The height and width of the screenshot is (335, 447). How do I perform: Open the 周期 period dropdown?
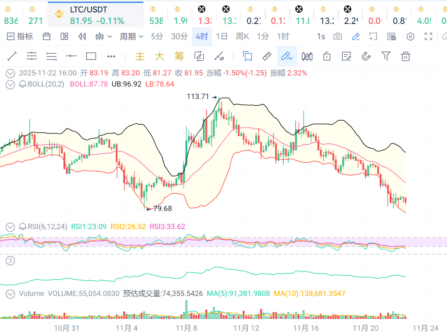(131, 37)
